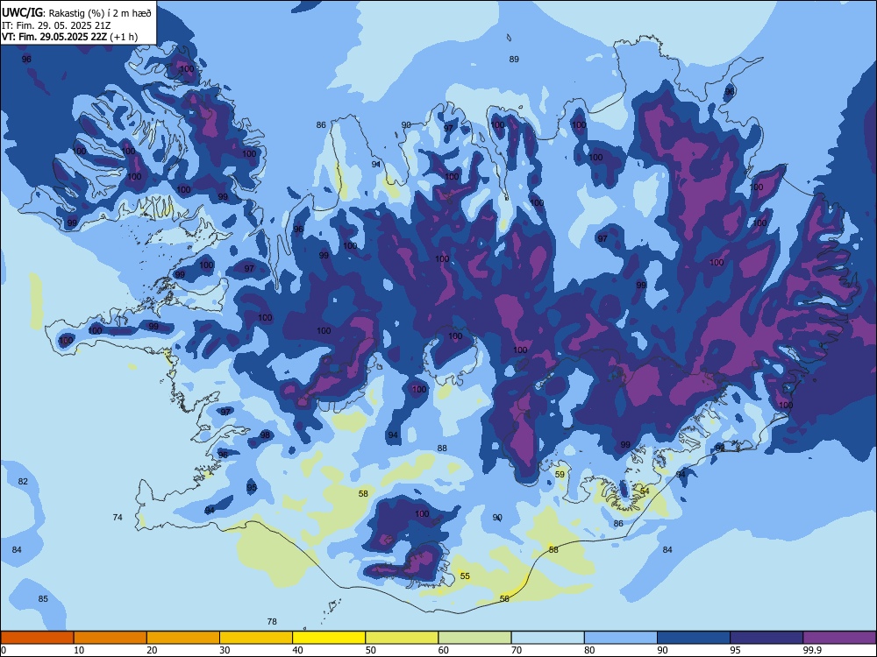Click the humidity value '55' on the map

[x=465, y=576]
